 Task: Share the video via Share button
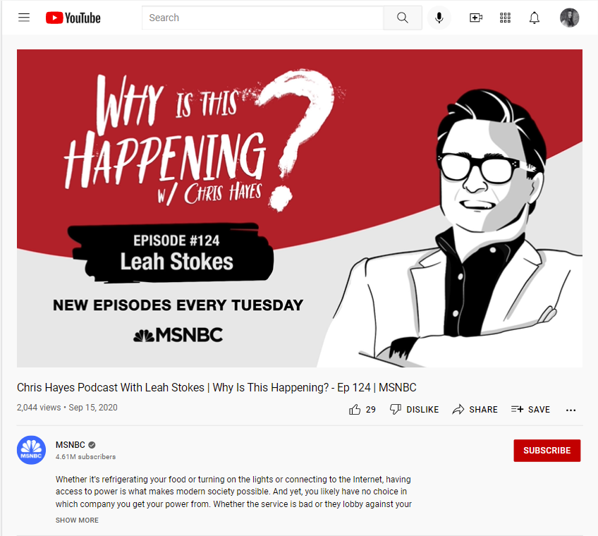(475, 409)
